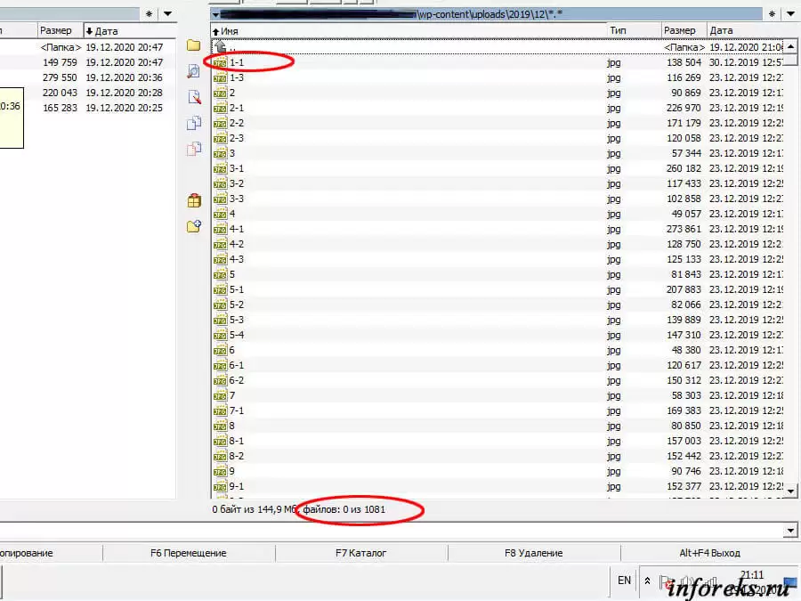Click the new folder icon with plus
The image size is (801, 601).
(193, 227)
